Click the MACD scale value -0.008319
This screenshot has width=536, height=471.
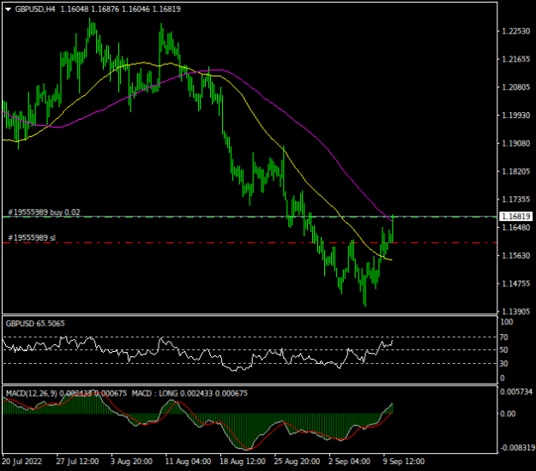516,448
